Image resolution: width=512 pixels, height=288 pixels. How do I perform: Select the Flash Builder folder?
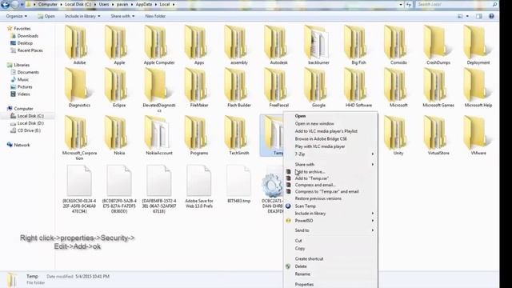click(238, 88)
